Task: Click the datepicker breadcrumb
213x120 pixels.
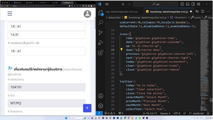Action: point(114,17)
